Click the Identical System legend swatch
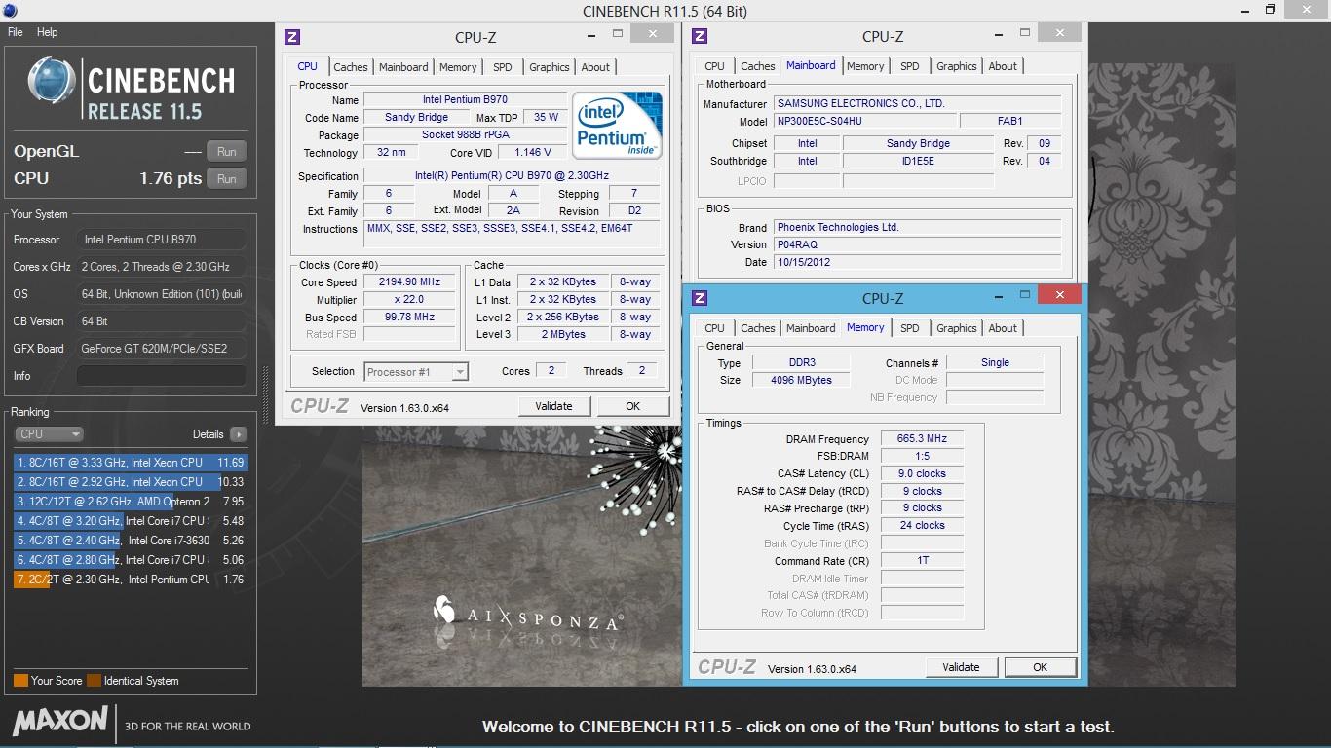This screenshot has width=1331, height=748. [x=94, y=681]
